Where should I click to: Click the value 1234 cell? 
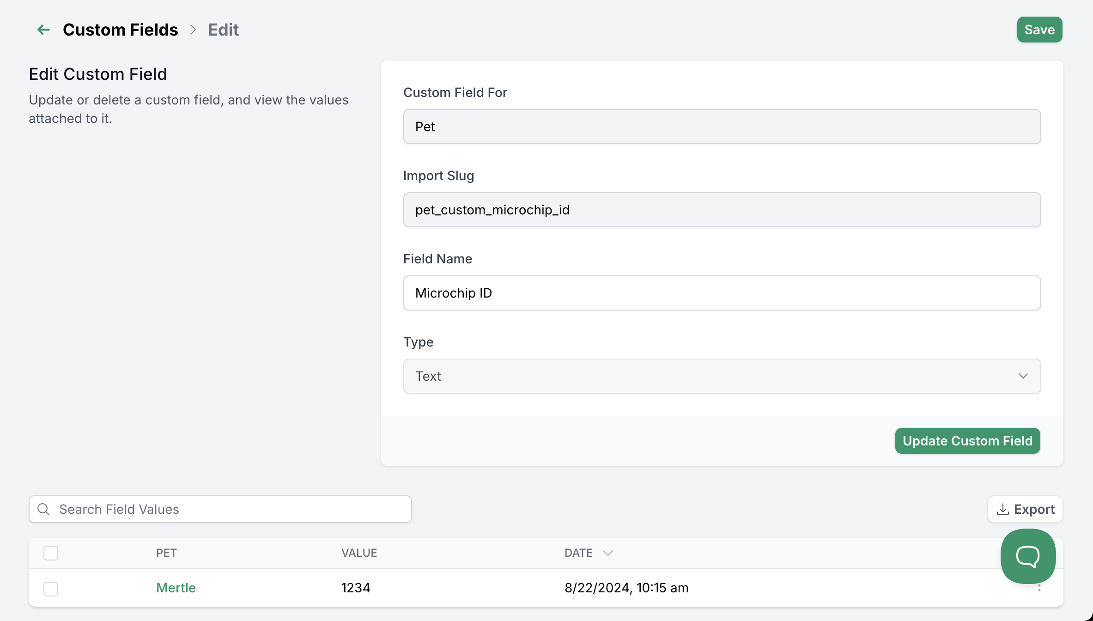356,588
